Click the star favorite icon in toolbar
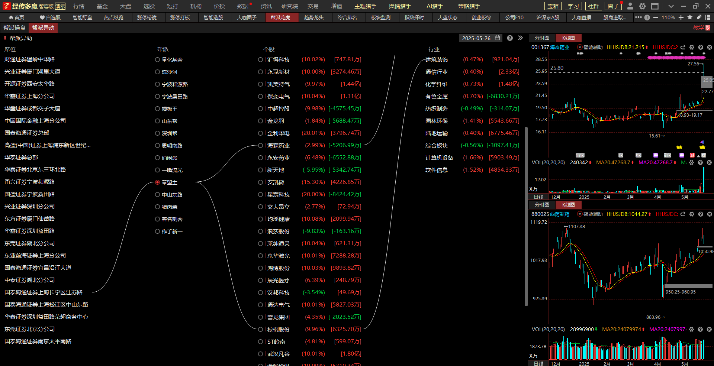714x366 pixels. 690,17
